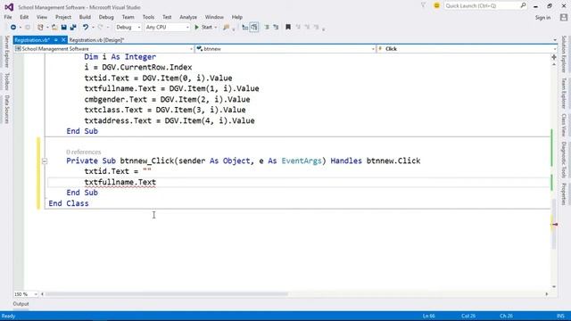Viewport: 571px width, 321px height.
Task: Click the Save All icon
Action: point(73,28)
